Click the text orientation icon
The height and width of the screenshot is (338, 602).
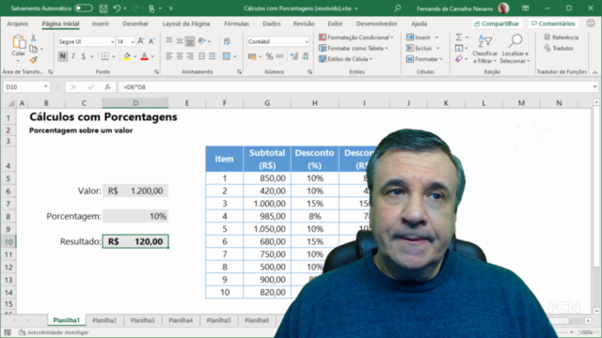point(202,41)
